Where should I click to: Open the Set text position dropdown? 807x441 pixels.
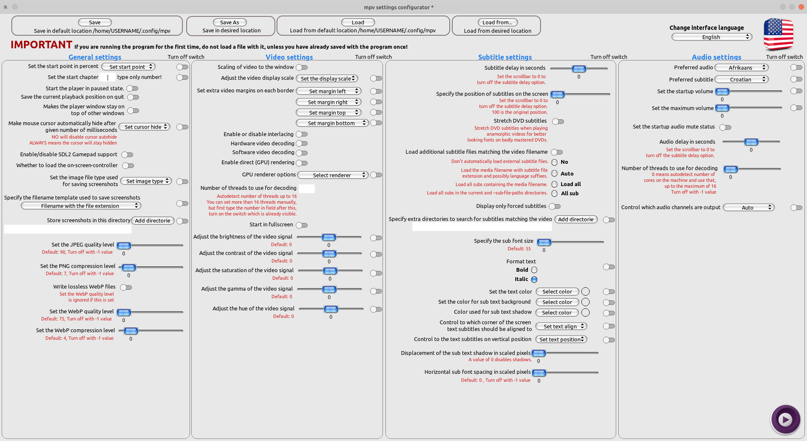[562, 339]
